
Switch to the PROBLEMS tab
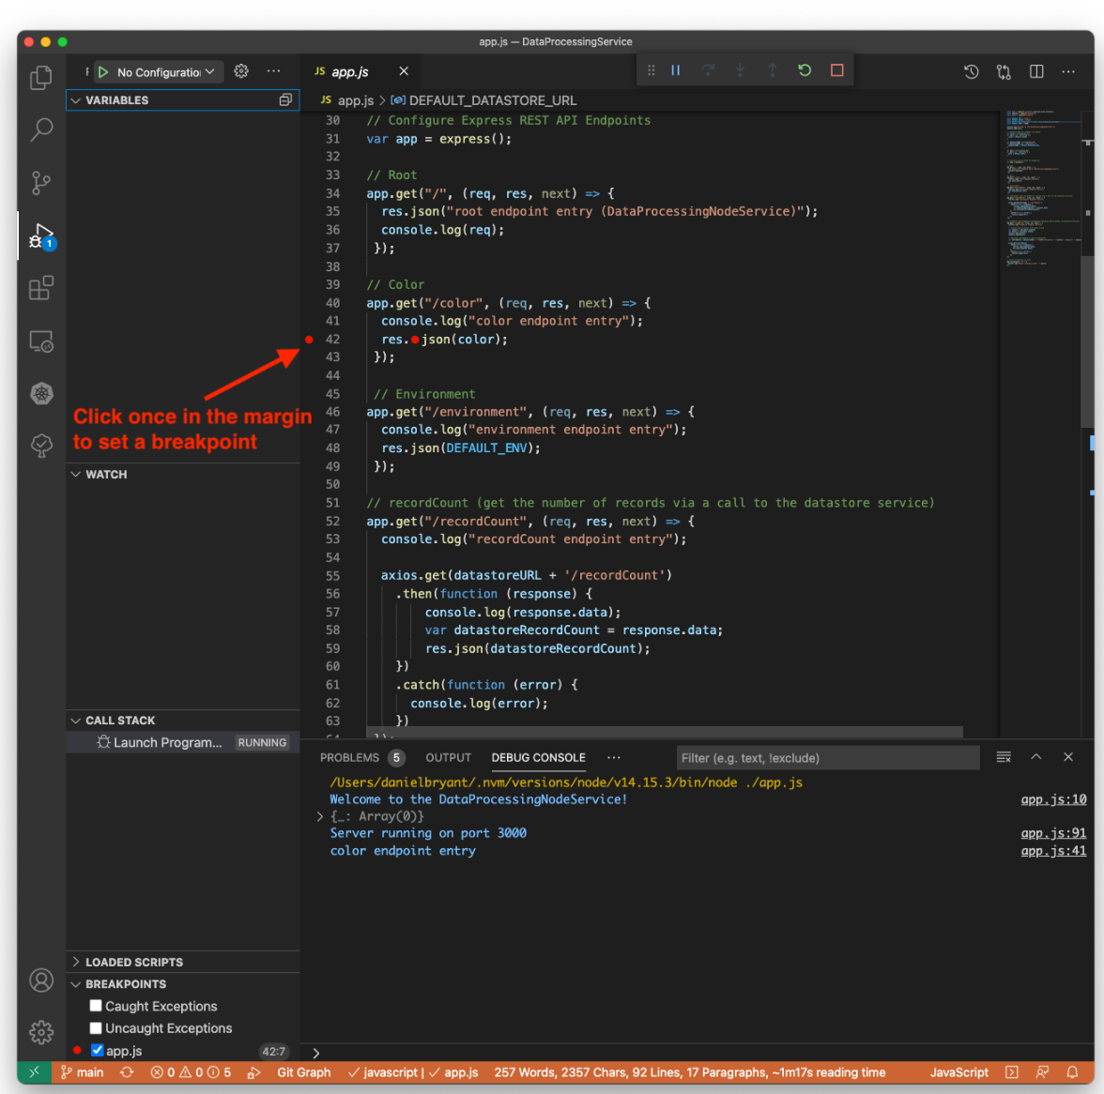pyautogui.click(x=349, y=758)
